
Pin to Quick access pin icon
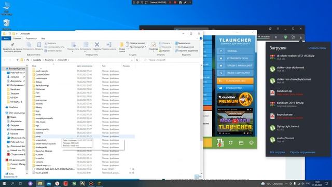[12, 45]
